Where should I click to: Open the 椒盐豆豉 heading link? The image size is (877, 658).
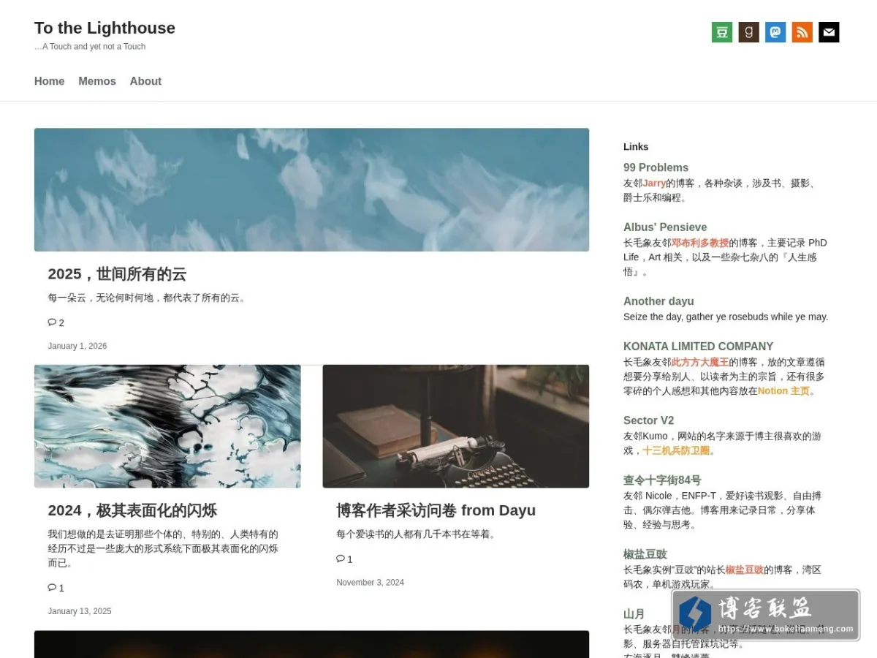coord(645,554)
